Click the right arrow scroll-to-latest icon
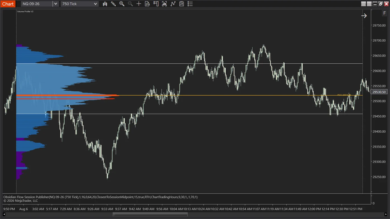This screenshot has width=390, height=219. [364, 16]
